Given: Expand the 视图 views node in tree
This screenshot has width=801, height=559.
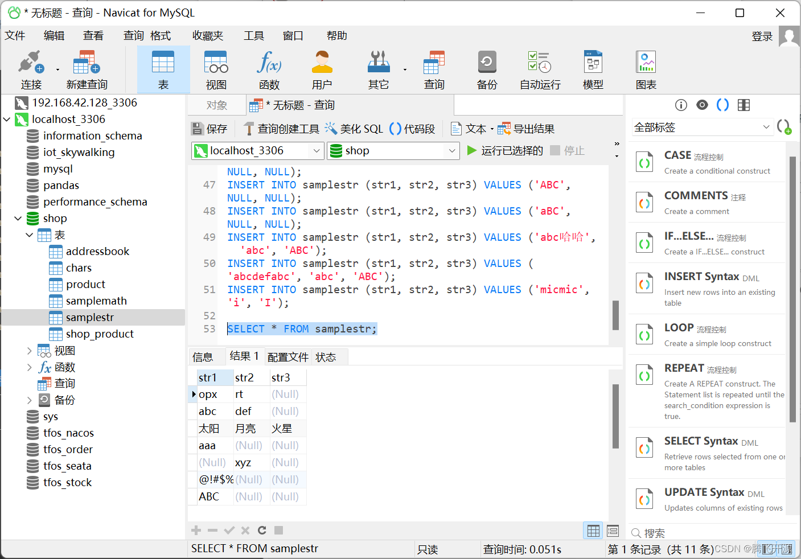Looking at the screenshot, I should [x=30, y=351].
